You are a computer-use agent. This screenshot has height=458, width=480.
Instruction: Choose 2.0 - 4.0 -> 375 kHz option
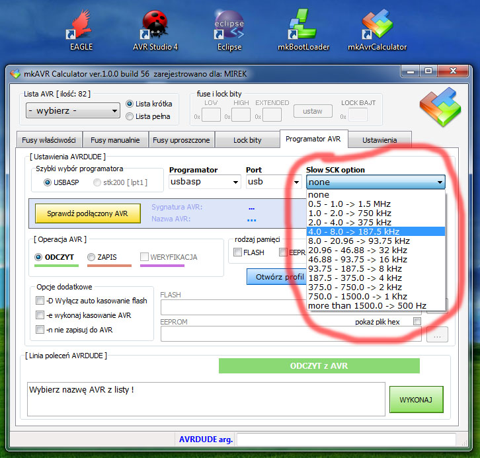(x=376, y=222)
